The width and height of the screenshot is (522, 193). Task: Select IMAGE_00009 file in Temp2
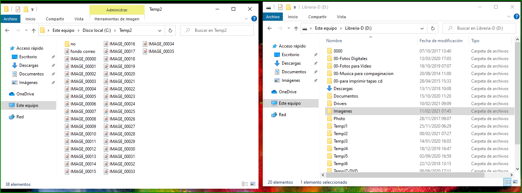[81, 127]
